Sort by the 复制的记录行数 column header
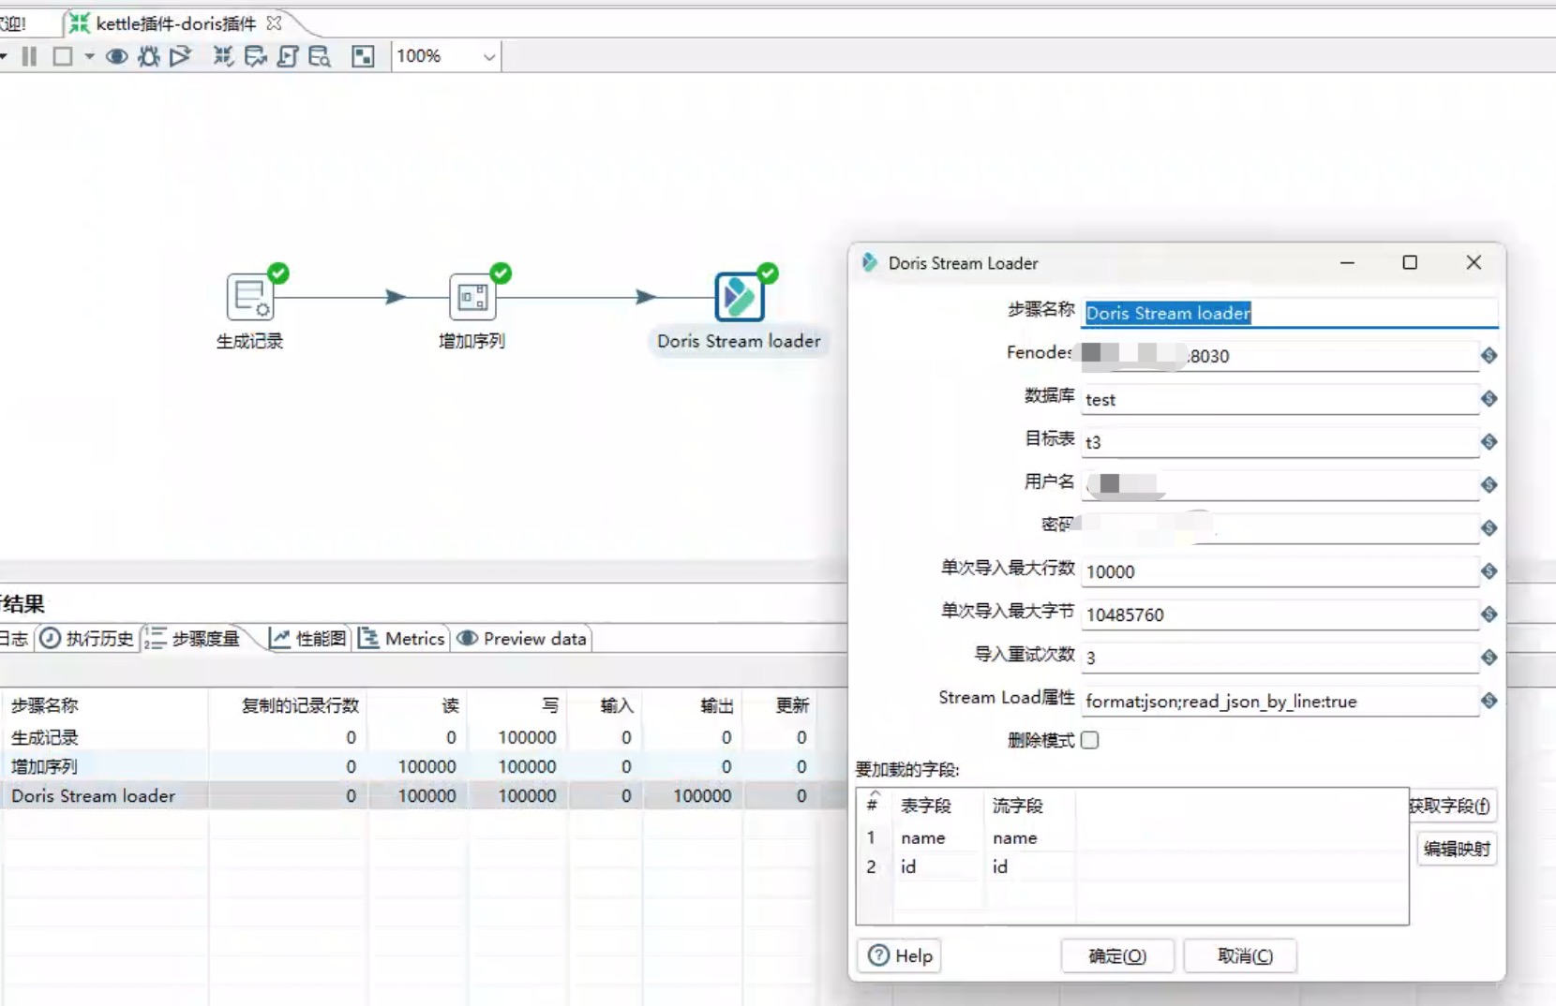The width and height of the screenshot is (1556, 1006). (289, 705)
